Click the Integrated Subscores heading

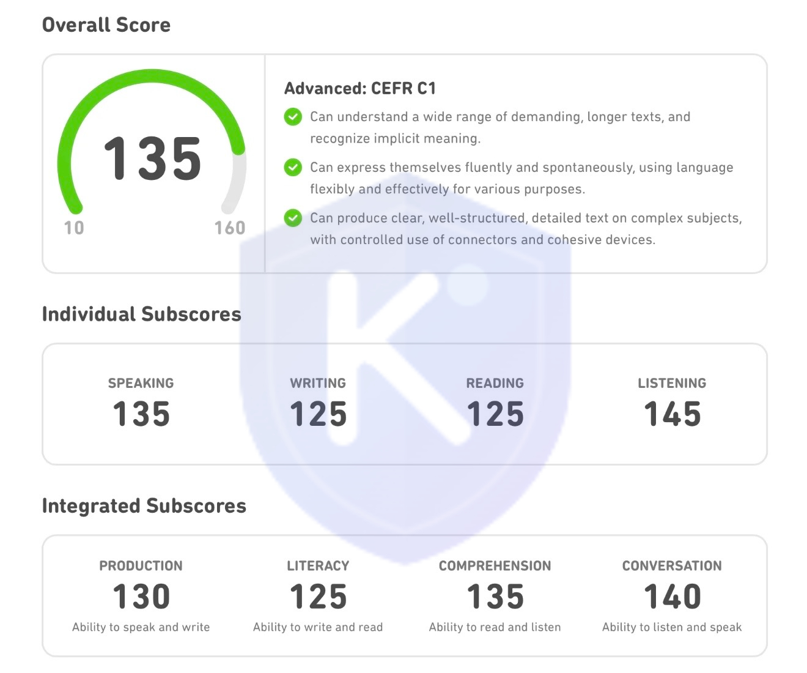pyautogui.click(x=144, y=506)
